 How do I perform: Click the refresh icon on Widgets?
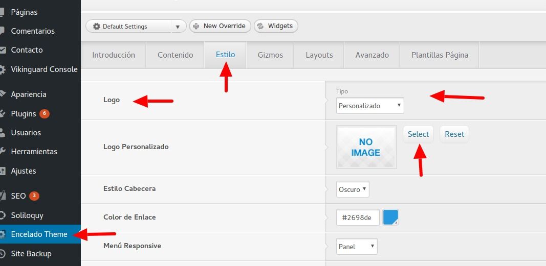[260, 26]
